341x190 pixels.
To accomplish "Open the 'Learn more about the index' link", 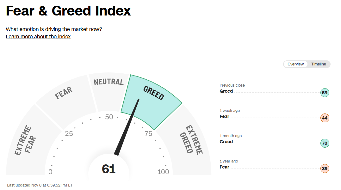I will tap(38, 37).
